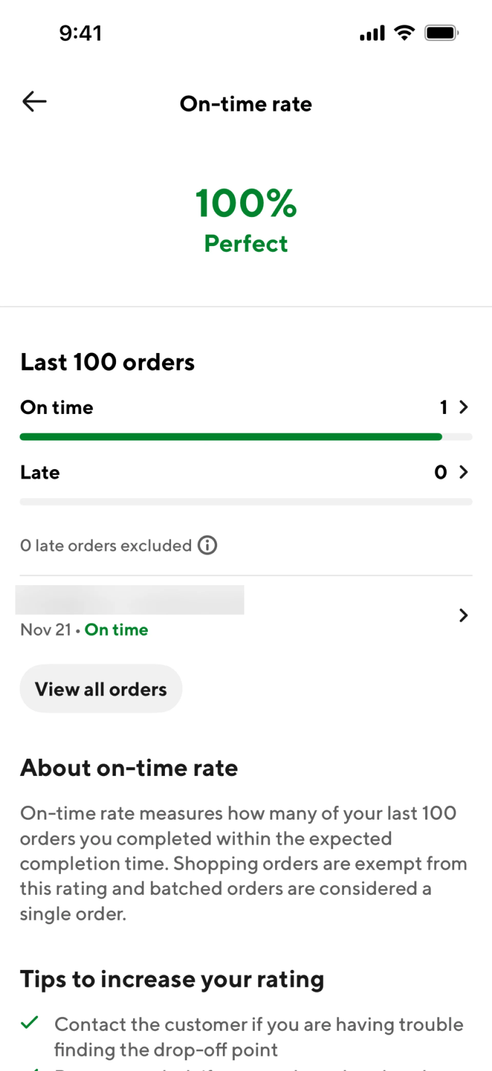
Task: Expand the On time orders chevron
Action: (x=464, y=407)
